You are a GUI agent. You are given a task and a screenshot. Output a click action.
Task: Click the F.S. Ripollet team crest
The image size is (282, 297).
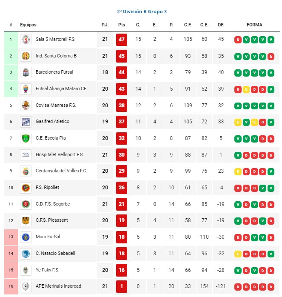click(26, 188)
